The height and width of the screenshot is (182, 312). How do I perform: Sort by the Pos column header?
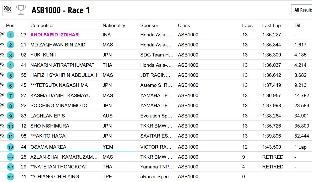pyautogui.click(x=10, y=26)
